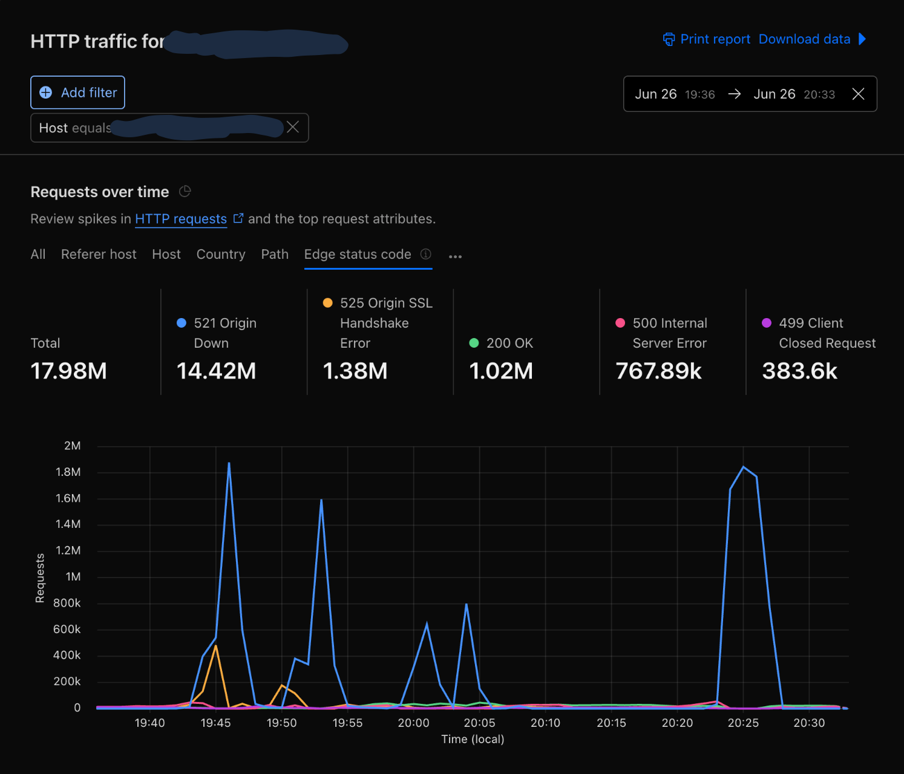Open the Jun 26 start date picker
The image size is (904, 774).
pos(673,94)
